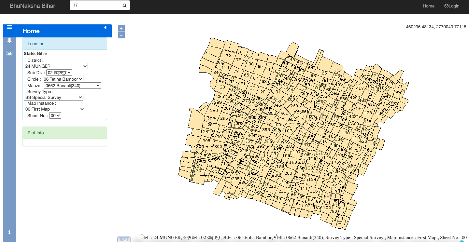Open the Circle dropdown Tetiha Bambor

63,79
